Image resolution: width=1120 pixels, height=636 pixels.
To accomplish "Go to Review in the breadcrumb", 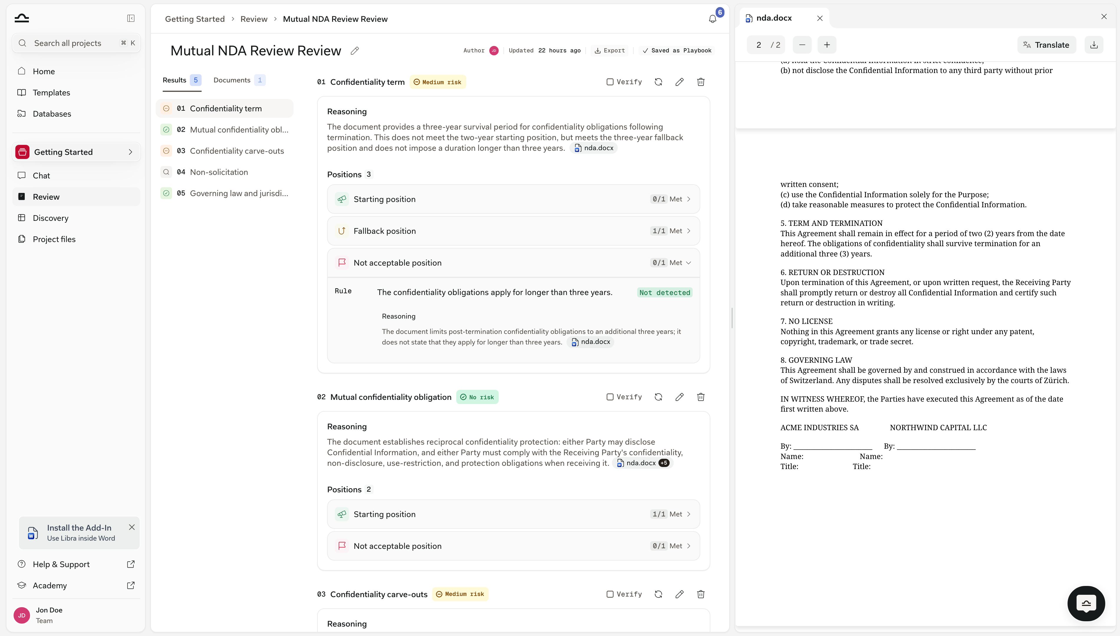I will pyautogui.click(x=254, y=19).
